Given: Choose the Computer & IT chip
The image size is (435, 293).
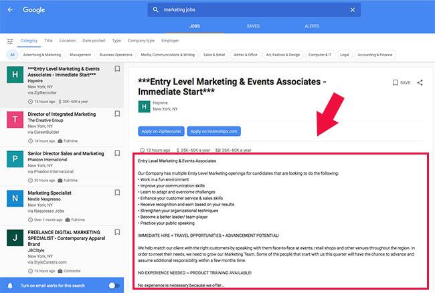Looking at the screenshot, I should point(320,55).
